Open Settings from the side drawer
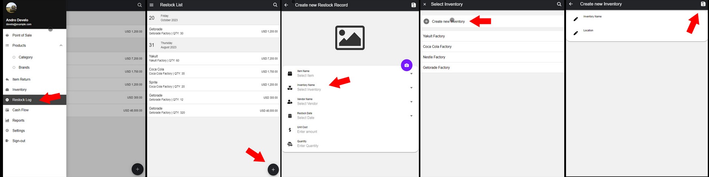The image size is (709, 177). tap(18, 131)
